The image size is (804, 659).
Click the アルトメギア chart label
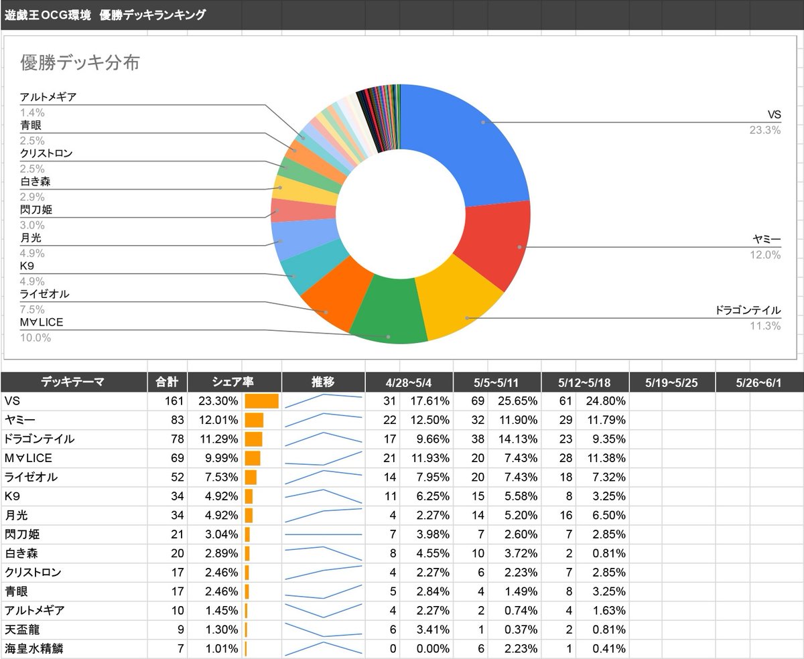point(48,96)
